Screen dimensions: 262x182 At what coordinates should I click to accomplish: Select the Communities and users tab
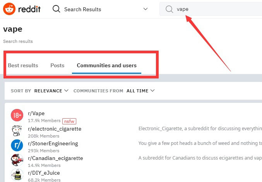point(106,65)
